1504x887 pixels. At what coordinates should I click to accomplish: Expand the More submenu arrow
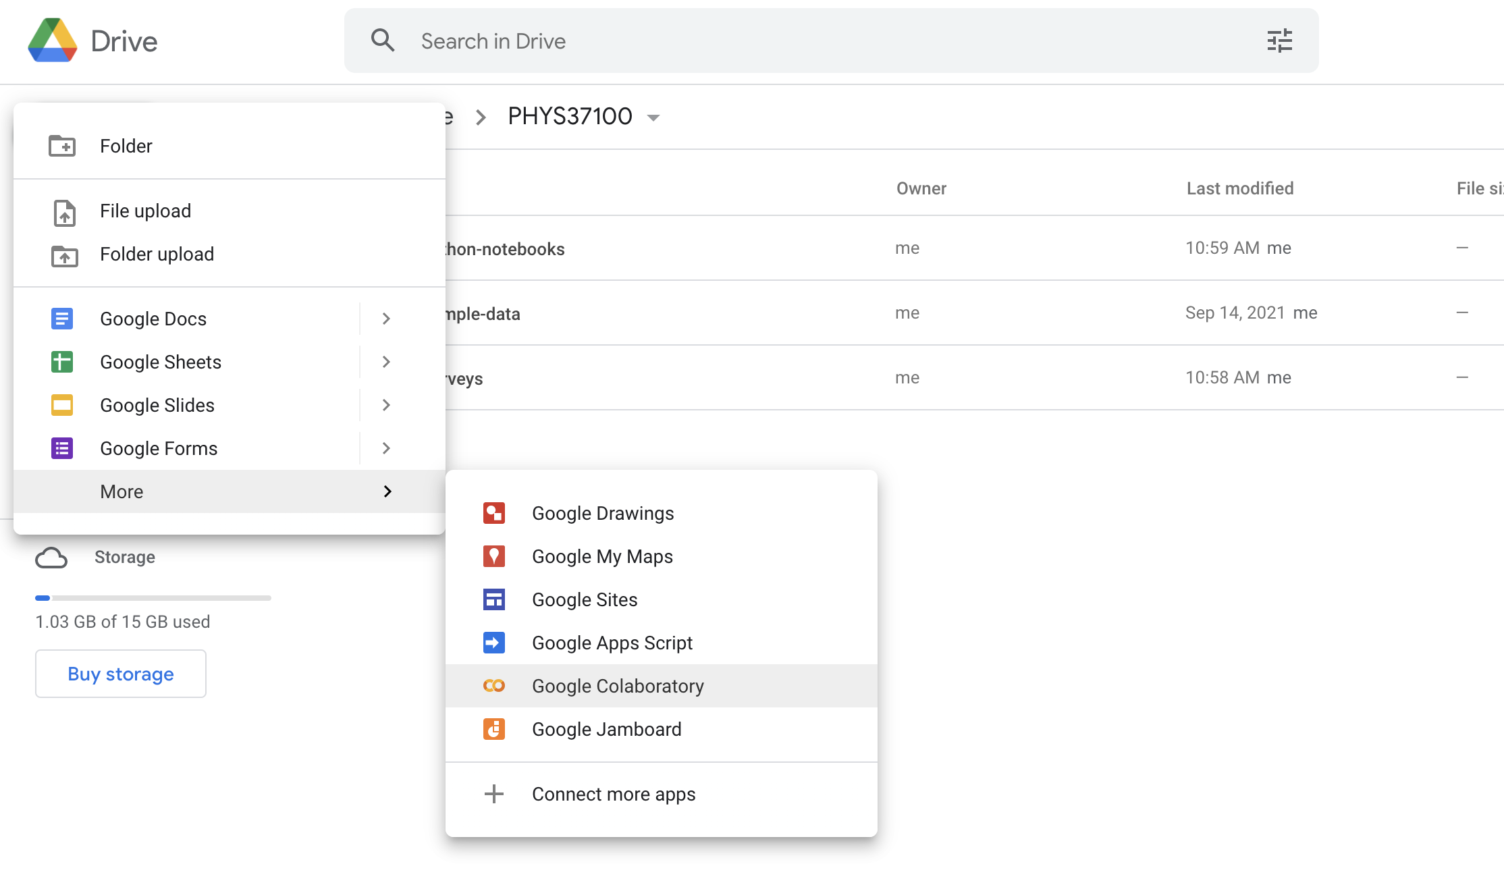pyautogui.click(x=387, y=491)
